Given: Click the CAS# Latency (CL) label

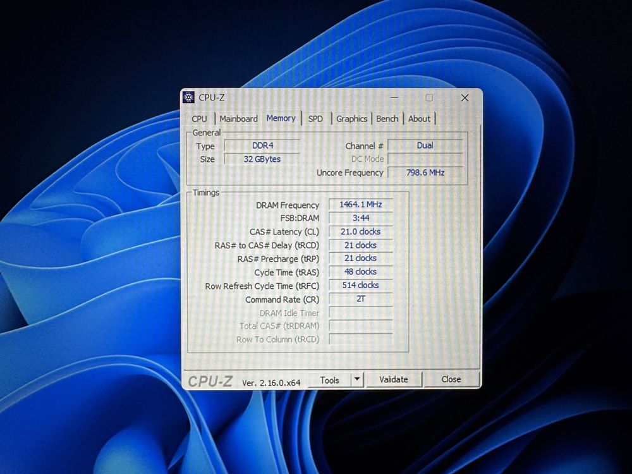Looking at the screenshot, I should tap(284, 232).
